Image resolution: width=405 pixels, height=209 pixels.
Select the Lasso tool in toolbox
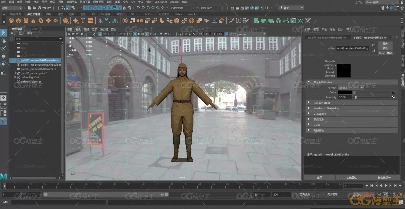(x=4, y=41)
